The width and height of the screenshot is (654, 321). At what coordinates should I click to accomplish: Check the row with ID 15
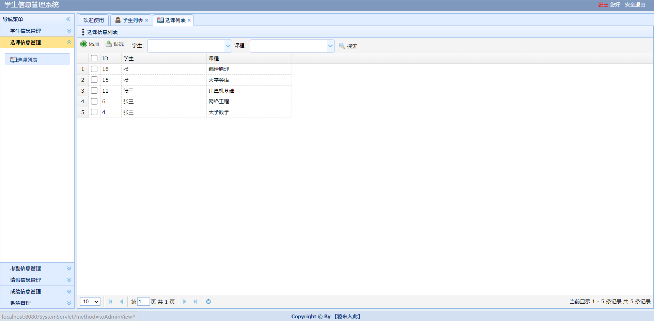94,80
